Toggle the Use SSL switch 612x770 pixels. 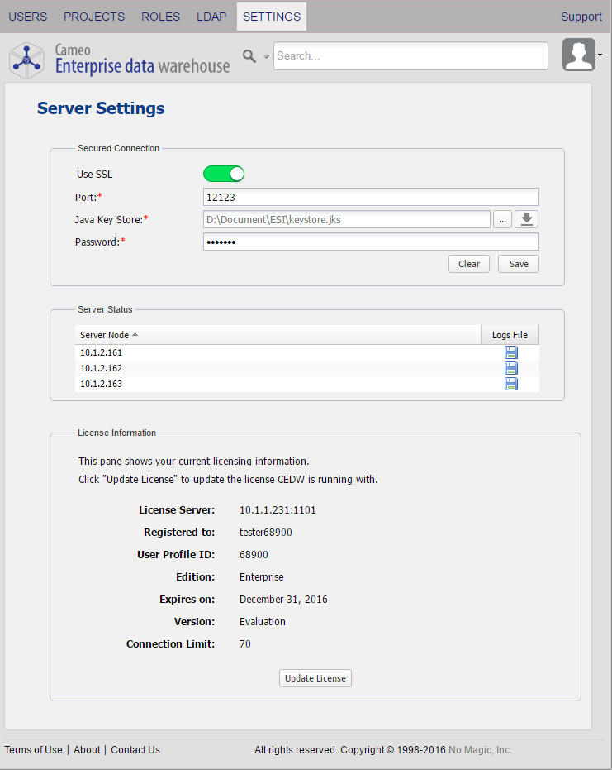tap(224, 174)
